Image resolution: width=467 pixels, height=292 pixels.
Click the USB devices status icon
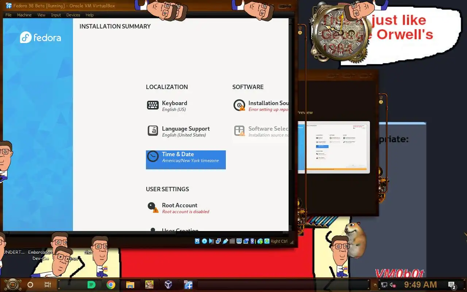click(225, 241)
